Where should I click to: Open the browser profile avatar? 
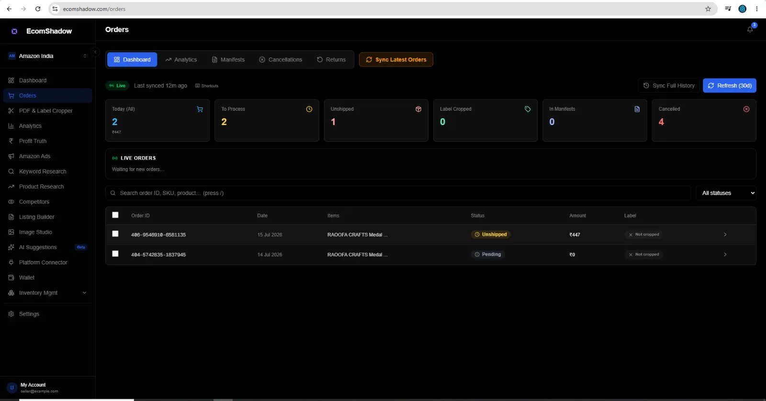[x=743, y=9]
